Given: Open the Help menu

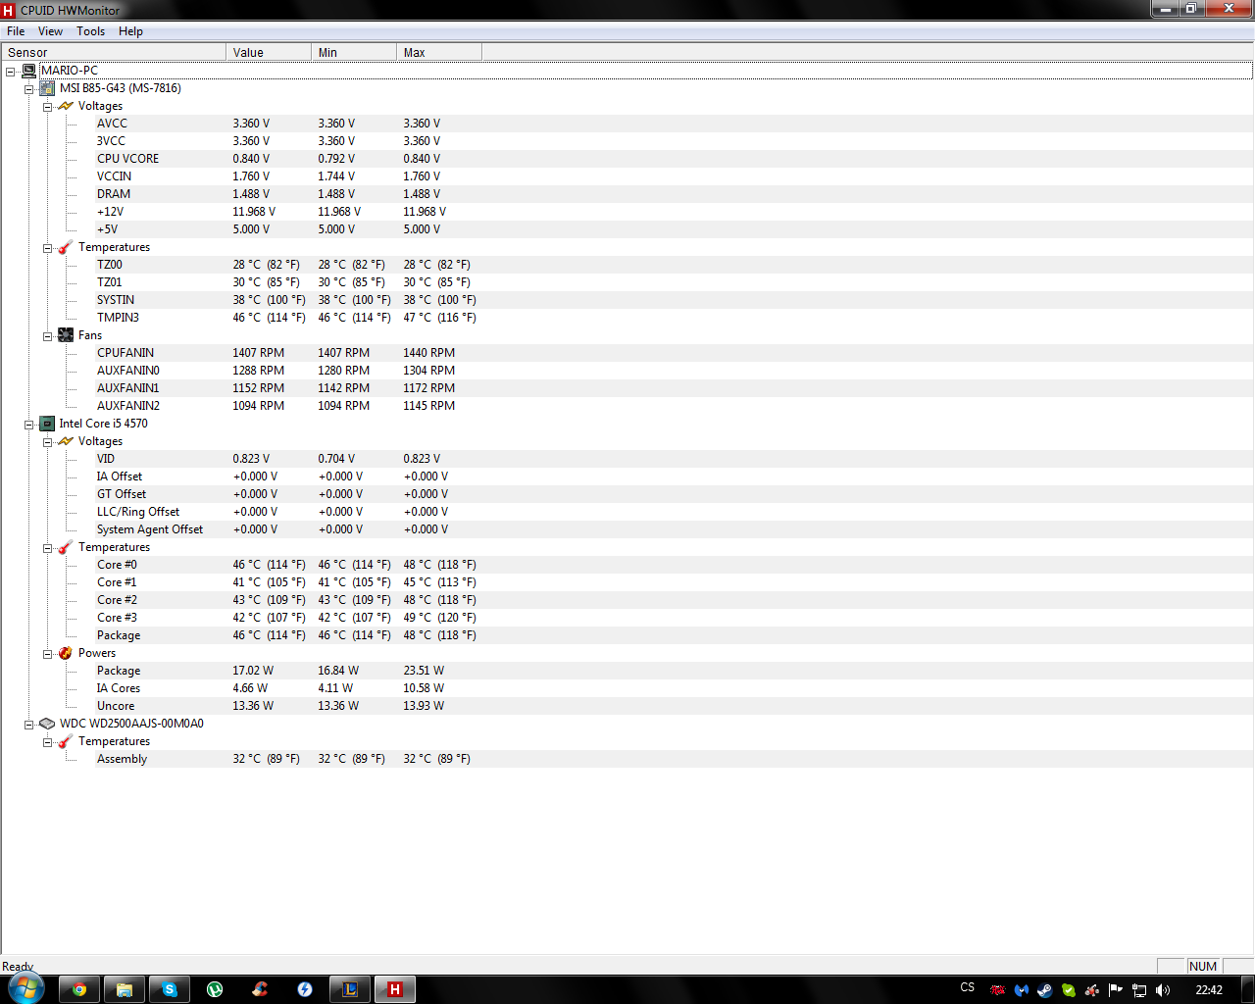Looking at the screenshot, I should click(x=130, y=31).
